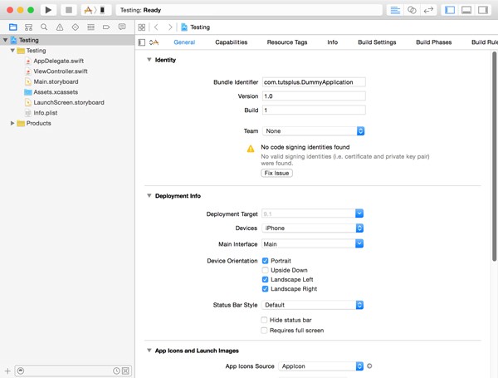Click the Version field
Viewport: 498px width, 378px height.
pyautogui.click(x=314, y=96)
